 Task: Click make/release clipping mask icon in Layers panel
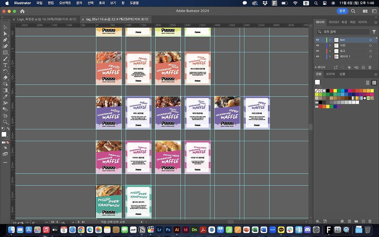click(x=349, y=68)
